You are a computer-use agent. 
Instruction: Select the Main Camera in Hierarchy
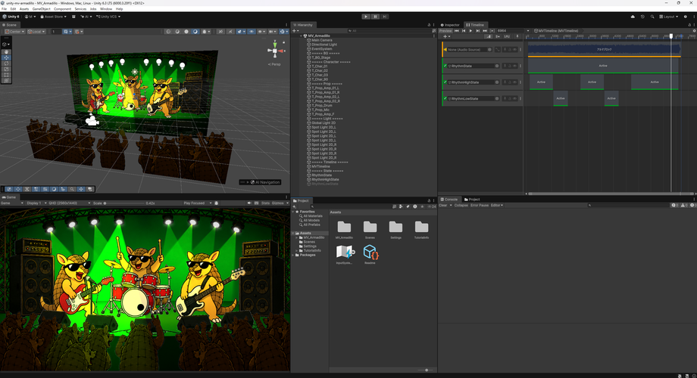click(x=321, y=40)
